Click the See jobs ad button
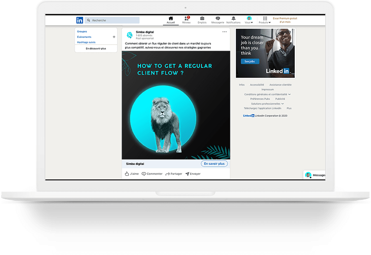The image size is (371, 255). point(250,61)
